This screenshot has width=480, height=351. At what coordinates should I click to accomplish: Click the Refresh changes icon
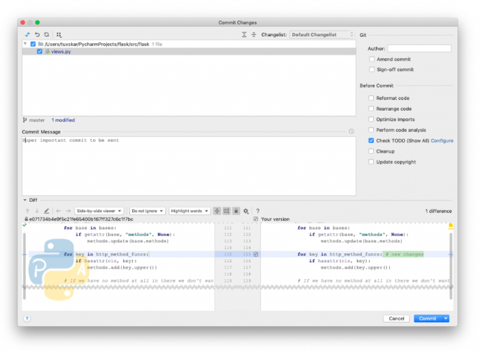[x=46, y=35]
